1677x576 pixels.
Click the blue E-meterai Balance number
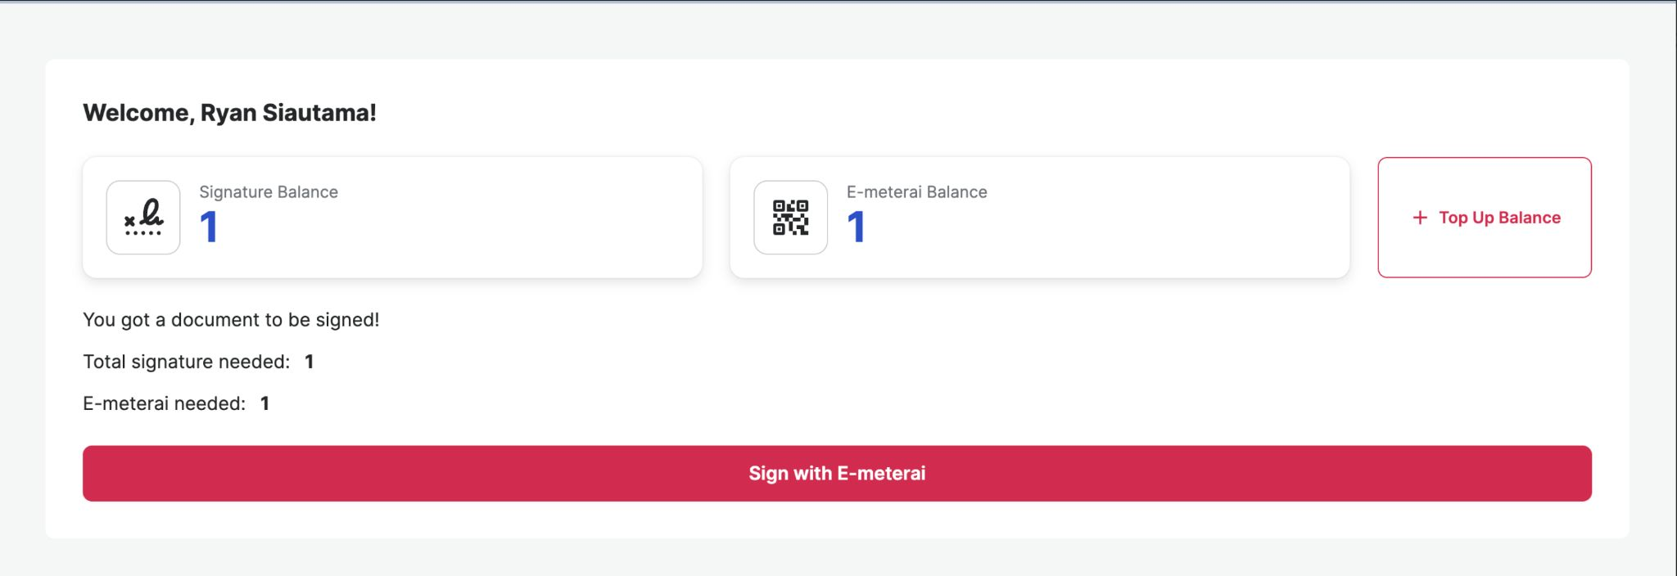(856, 227)
